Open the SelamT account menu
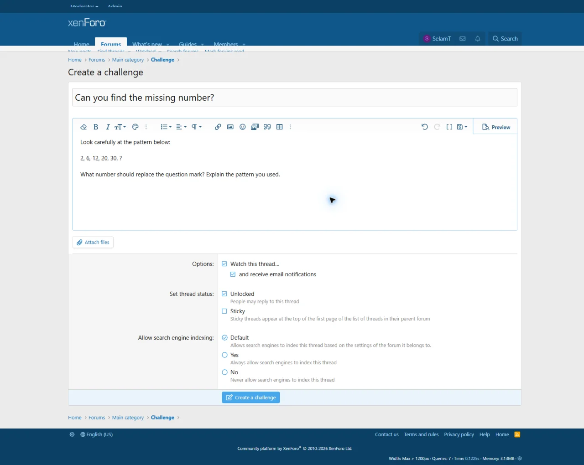Viewport: 584px width, 465px height. [x=437, y=39]
